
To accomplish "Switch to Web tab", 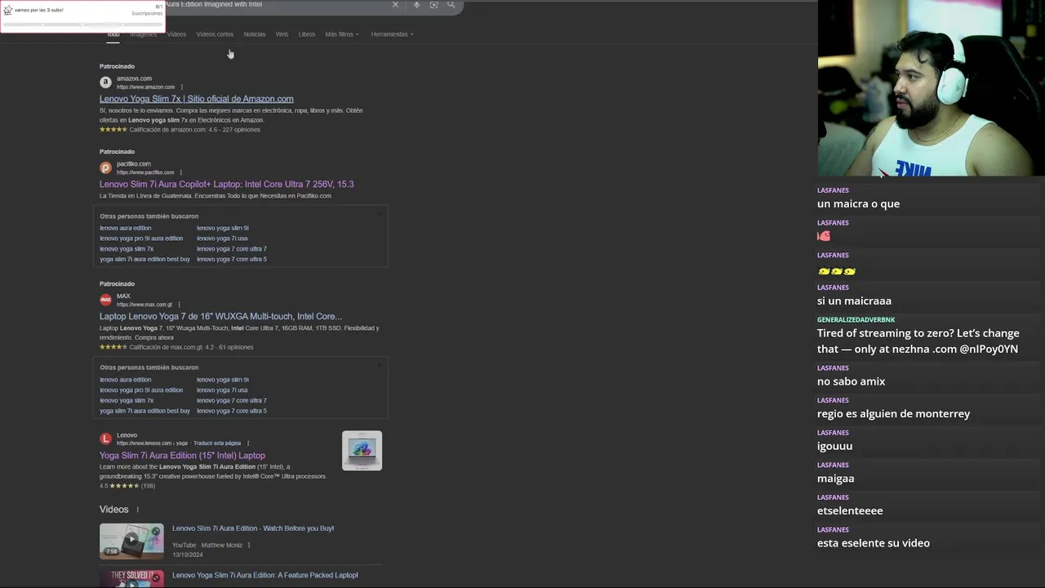I will 282,34.
